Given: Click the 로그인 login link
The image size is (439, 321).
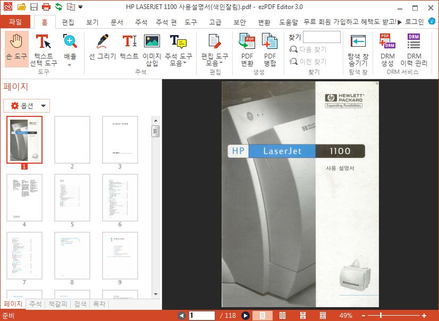Looking at the screenshot, I should (415, 22).
